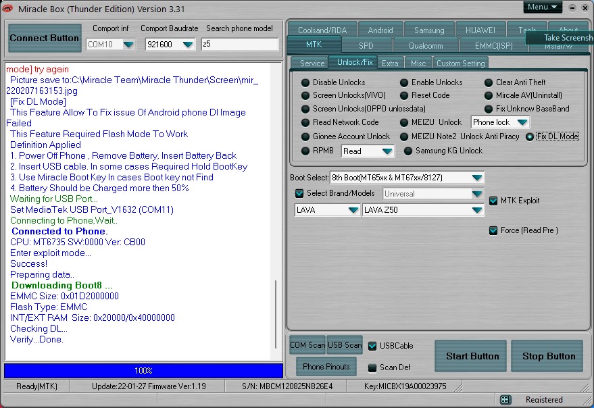Open the Menu dropdown in title bar
The image size is (594, 408).
point(543,7)
